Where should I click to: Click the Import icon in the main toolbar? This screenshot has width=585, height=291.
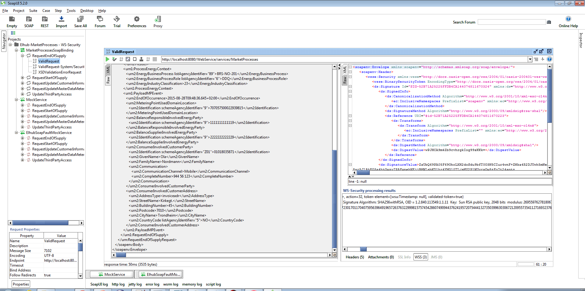pyautogui.click(x=61, y=19)
